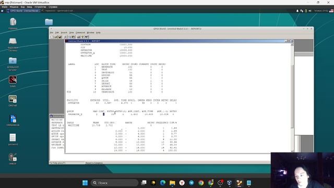Click the Поиск taskbar search box
The image size is (334, 188).
click(114, 183)
